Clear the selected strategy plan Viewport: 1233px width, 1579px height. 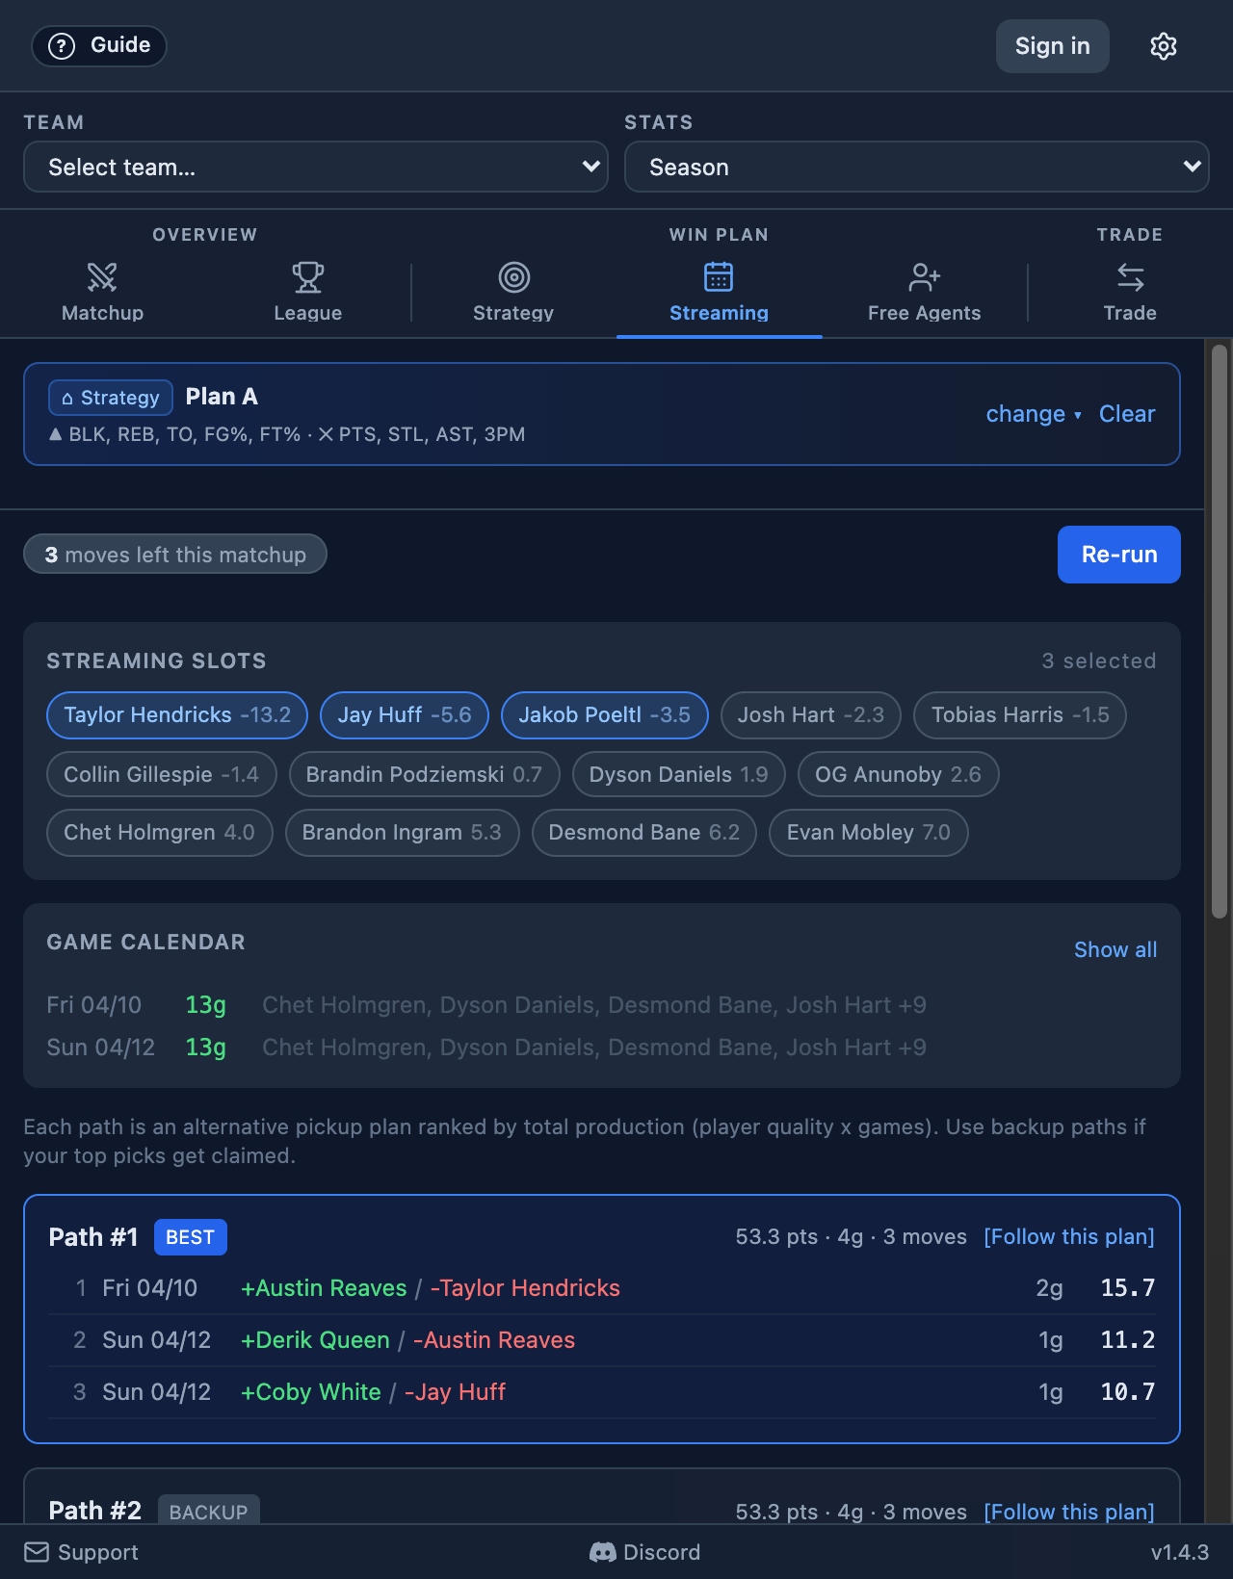pyautogui.click(x=1127, y=414)
